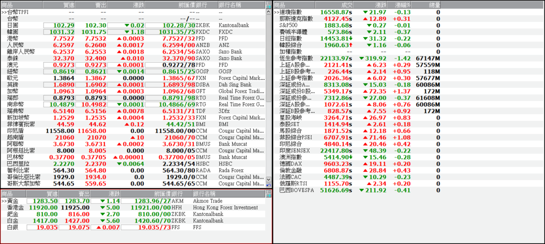
Task: Select the 新加坡幣 currency row
Action: click(x=133, y=117)
